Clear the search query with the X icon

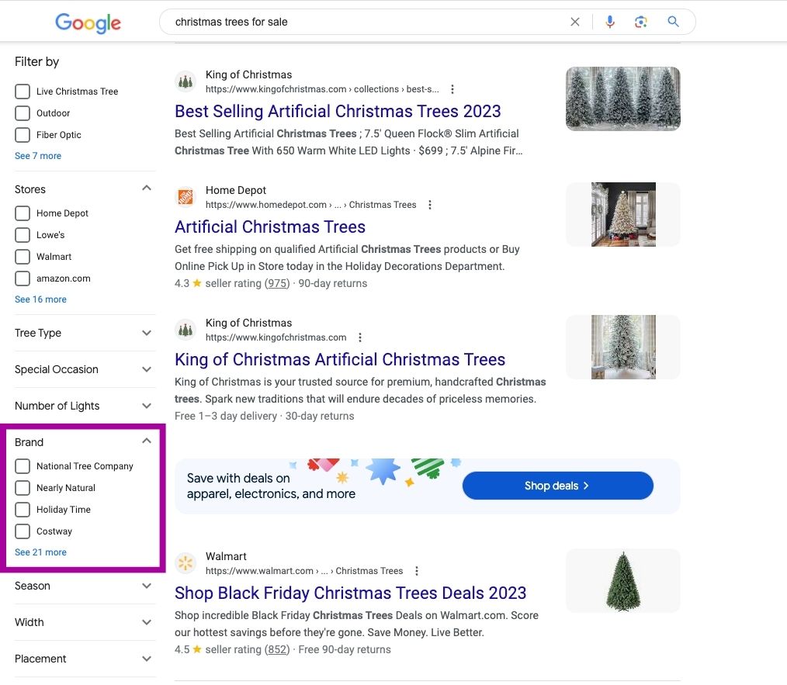pyautogui.click(x=574, y=22)
